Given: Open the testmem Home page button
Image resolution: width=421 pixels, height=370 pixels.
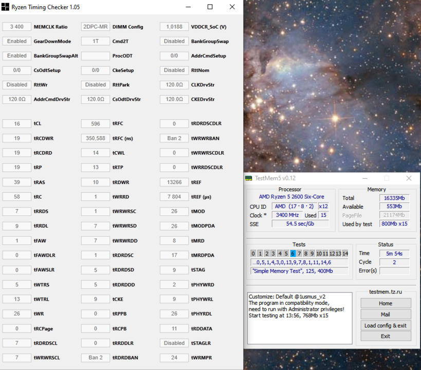Looking at the screenshot, I should tap(386, 303).
